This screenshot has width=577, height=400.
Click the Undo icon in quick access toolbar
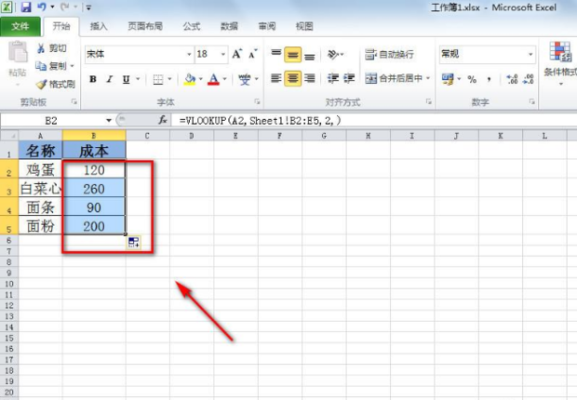[42, 7]
